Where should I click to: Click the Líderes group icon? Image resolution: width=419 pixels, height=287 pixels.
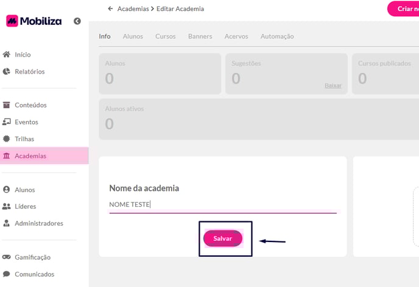[7, 207]
